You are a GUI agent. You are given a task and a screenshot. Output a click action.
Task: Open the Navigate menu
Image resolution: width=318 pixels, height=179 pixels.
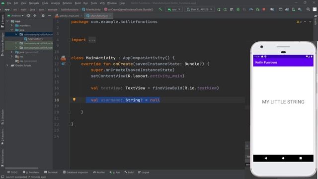(34, 3)
